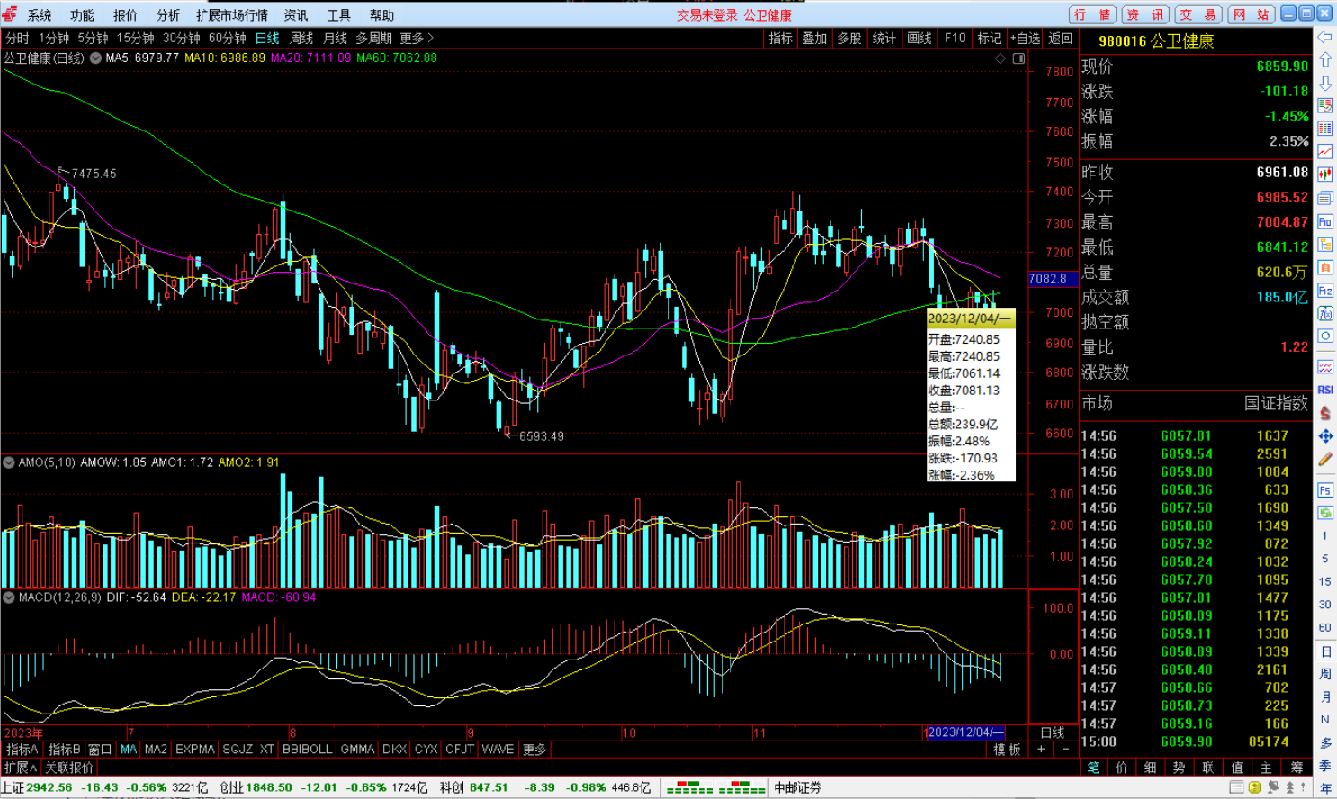The width and height of the screenshot is (1337, 799).
Task: Open the 窗口 window count selector
Action: (x=100, y=750)
